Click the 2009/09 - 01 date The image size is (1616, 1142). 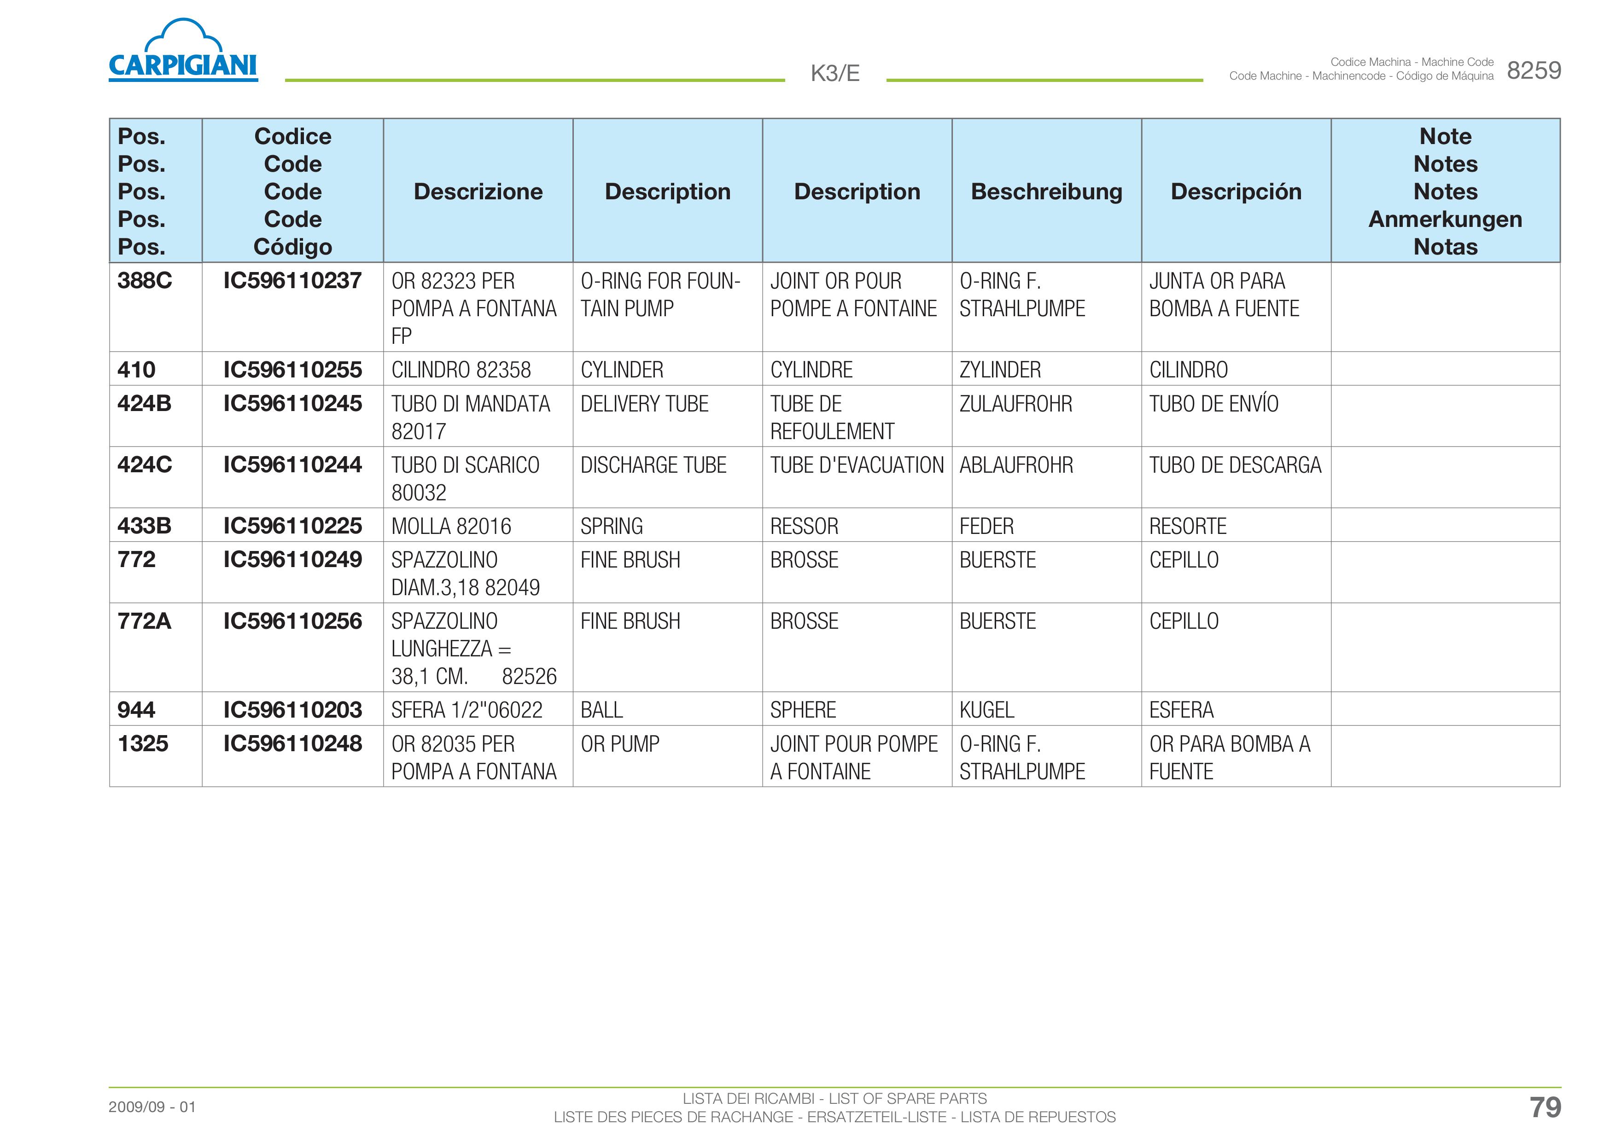coord(152,1107)
